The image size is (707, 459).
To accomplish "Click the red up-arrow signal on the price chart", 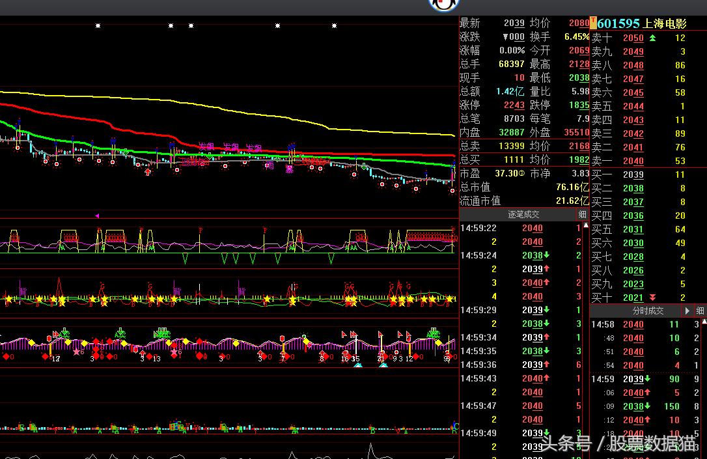I will pyautogui.click(x=148, y=172).
